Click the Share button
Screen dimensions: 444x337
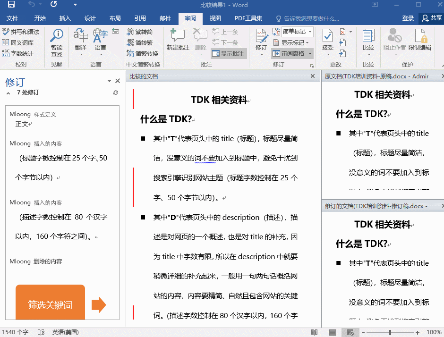pos(432,18)
